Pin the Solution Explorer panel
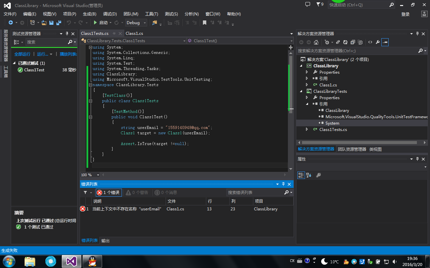 [x=418, y=33]
